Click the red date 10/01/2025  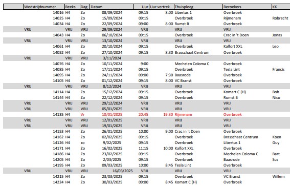pyautogui.click(x=112, y=114)
